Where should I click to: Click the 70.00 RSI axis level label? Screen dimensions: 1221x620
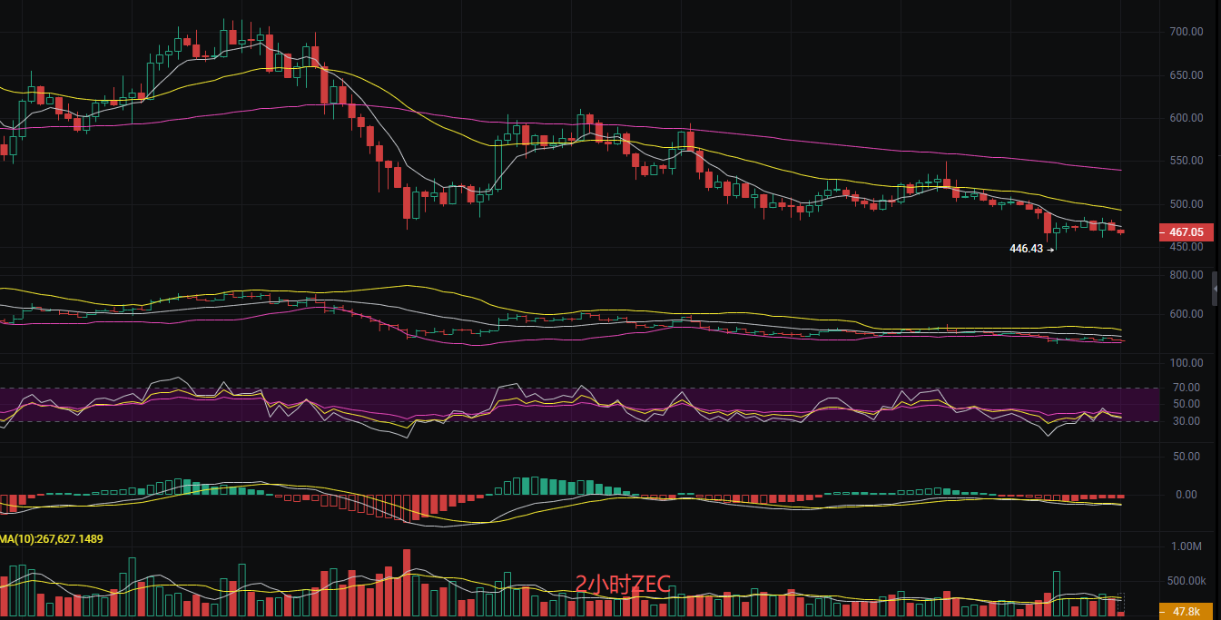tap(1187, 388)
